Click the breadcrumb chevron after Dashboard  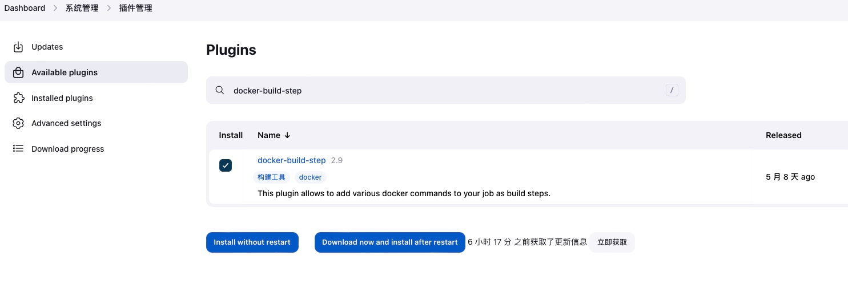click(55, 9)
